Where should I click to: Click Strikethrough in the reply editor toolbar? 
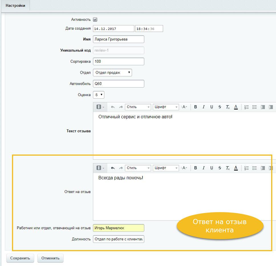[220, 168]
